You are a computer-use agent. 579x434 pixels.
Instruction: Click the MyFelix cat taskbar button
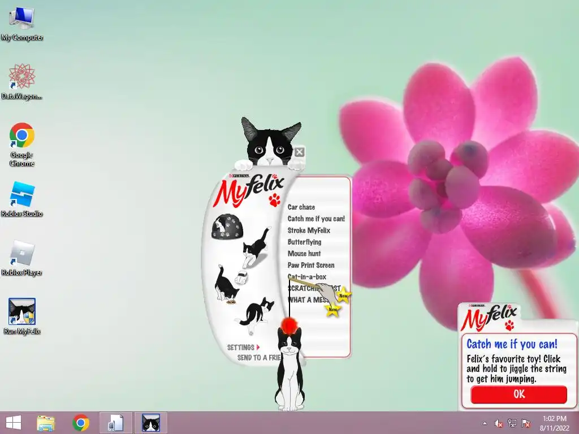click(151, 423)
